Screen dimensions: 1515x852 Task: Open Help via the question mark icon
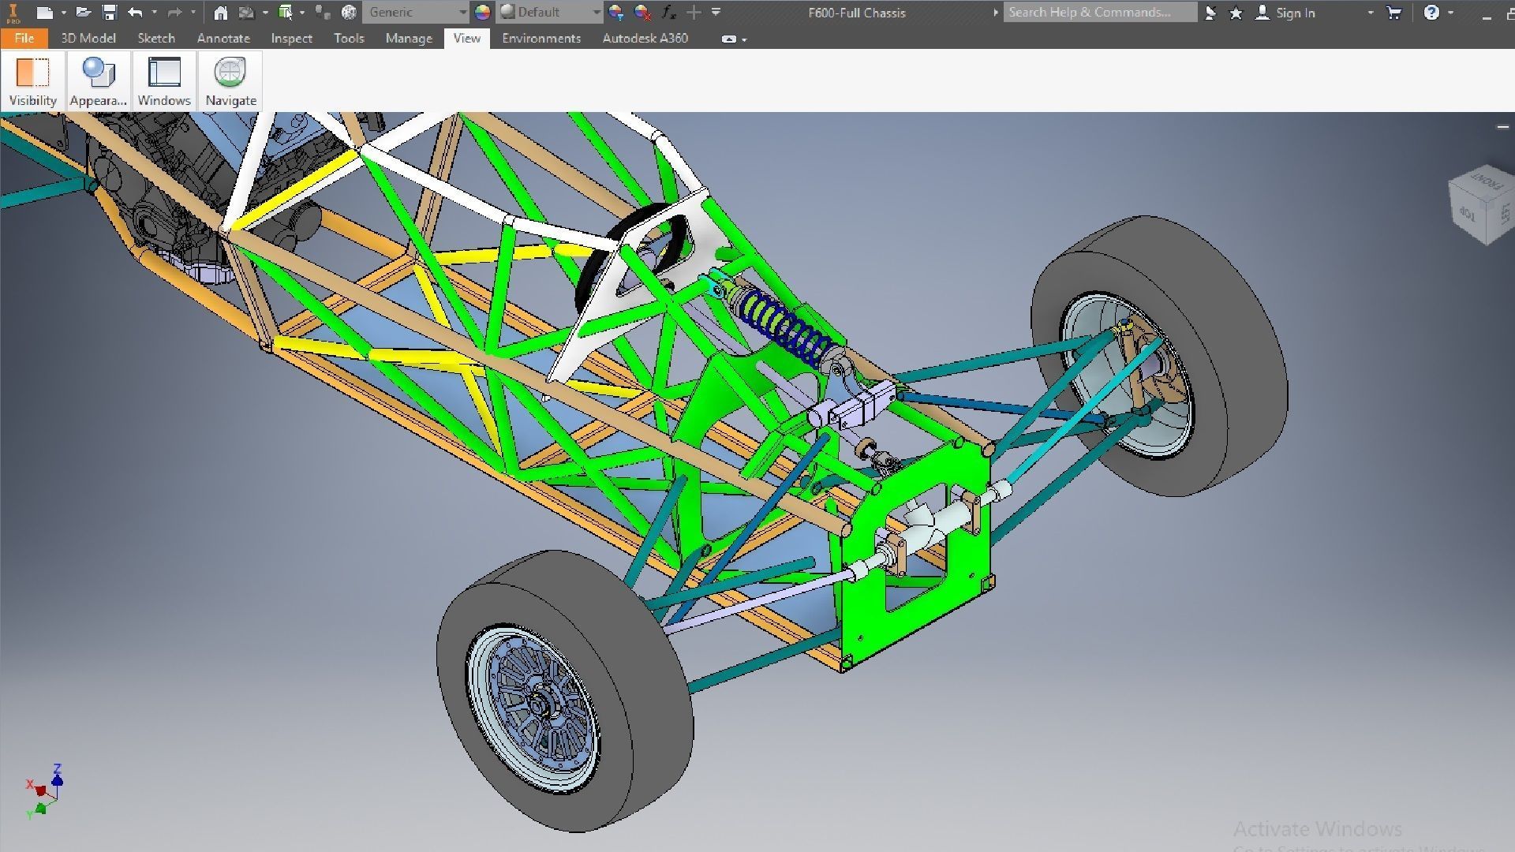click(x=1432, y=12)
